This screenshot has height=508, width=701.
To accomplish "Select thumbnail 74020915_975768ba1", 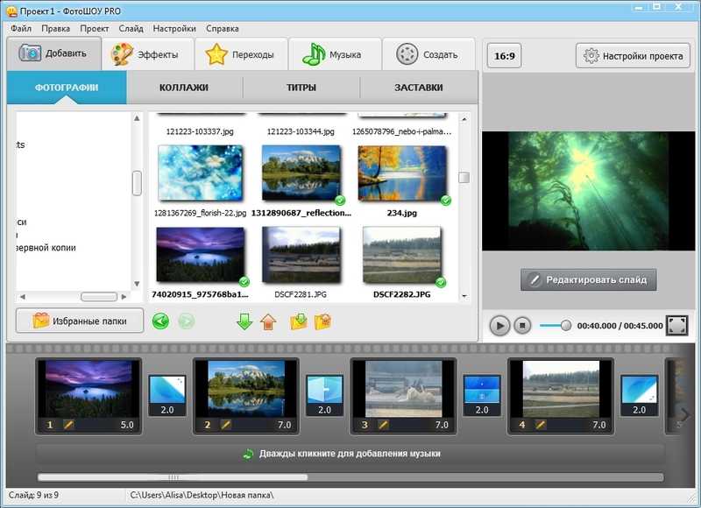I will pos(201,255).
